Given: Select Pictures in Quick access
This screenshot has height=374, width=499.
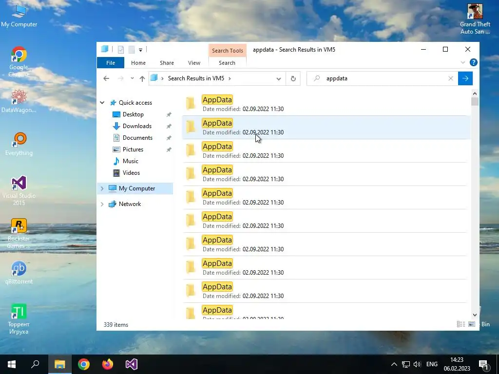Looking at the screenshot, I should (133, 150).
